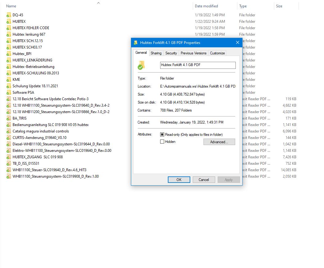Image resolution: width=324 pixels, height=268 pixels.
Task: Click the title bar folder icon of Properties
Action: [136, 42]
